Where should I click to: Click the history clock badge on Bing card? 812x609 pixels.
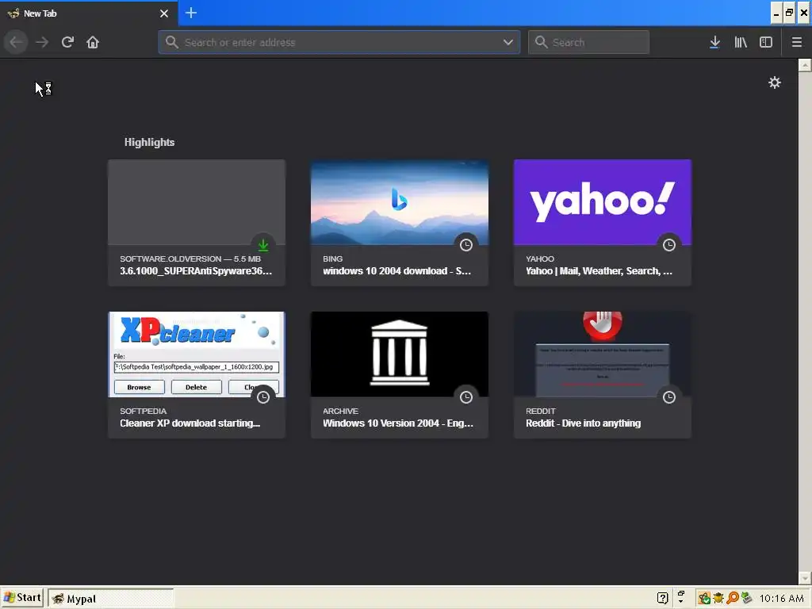coord(466,245)
